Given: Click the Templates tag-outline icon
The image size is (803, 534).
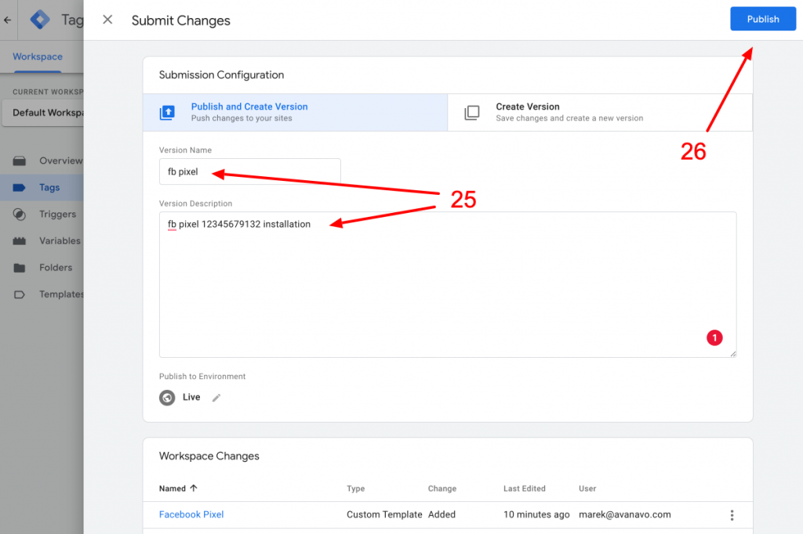Looking at the screenshot, I should (20, 294).
